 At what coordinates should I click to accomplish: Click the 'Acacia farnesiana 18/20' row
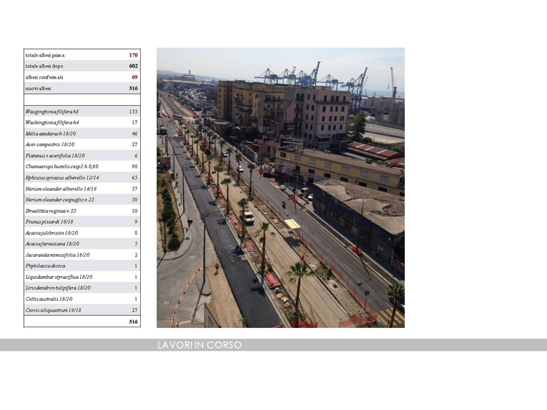(x=82, y=244)
